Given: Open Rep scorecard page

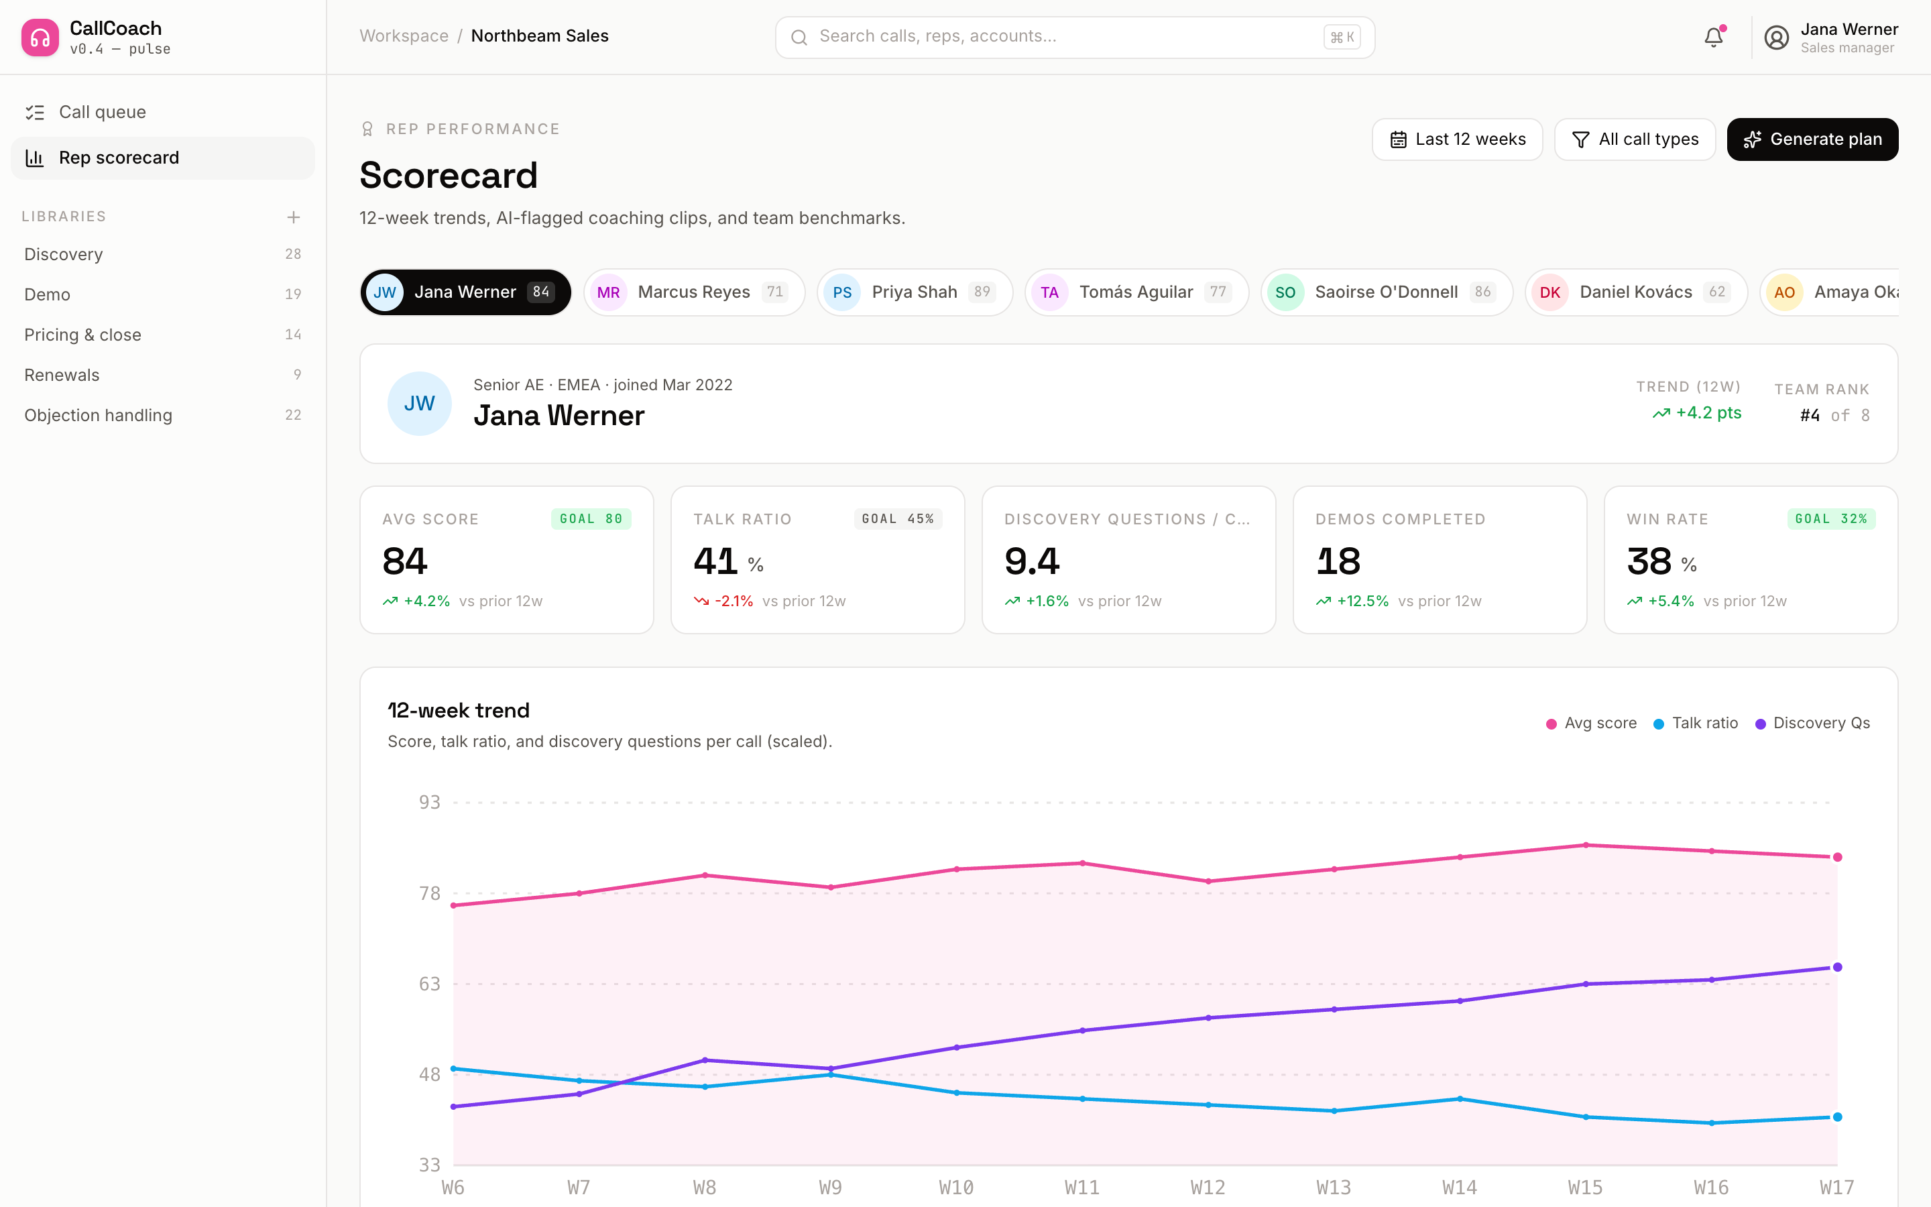Looking at the screenshot, I should (163, 158).
